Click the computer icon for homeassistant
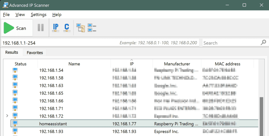Image resolution: width=269 pixels, height=136 pixels. point(15,123)
